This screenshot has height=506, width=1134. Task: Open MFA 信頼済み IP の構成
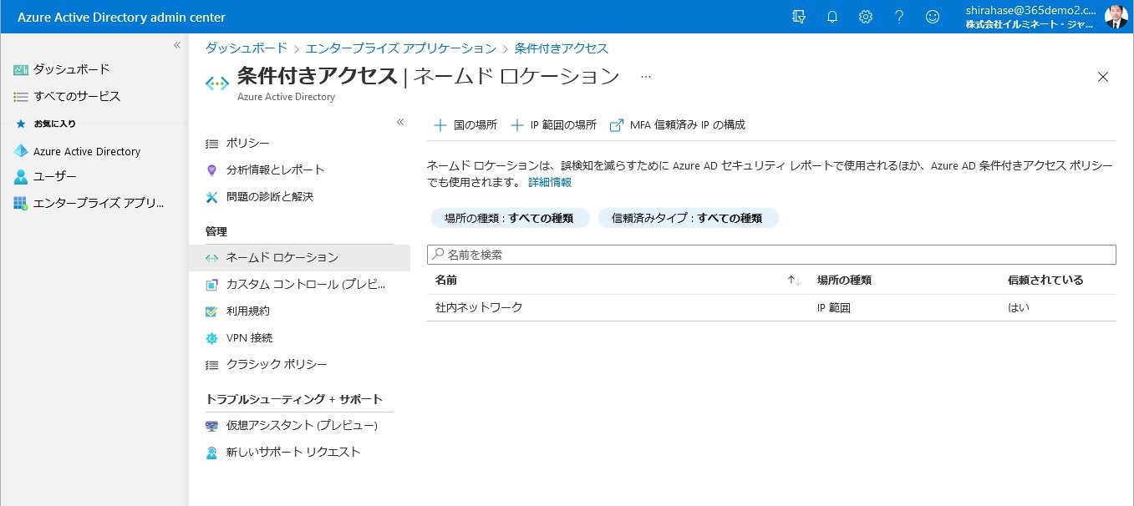678,125
